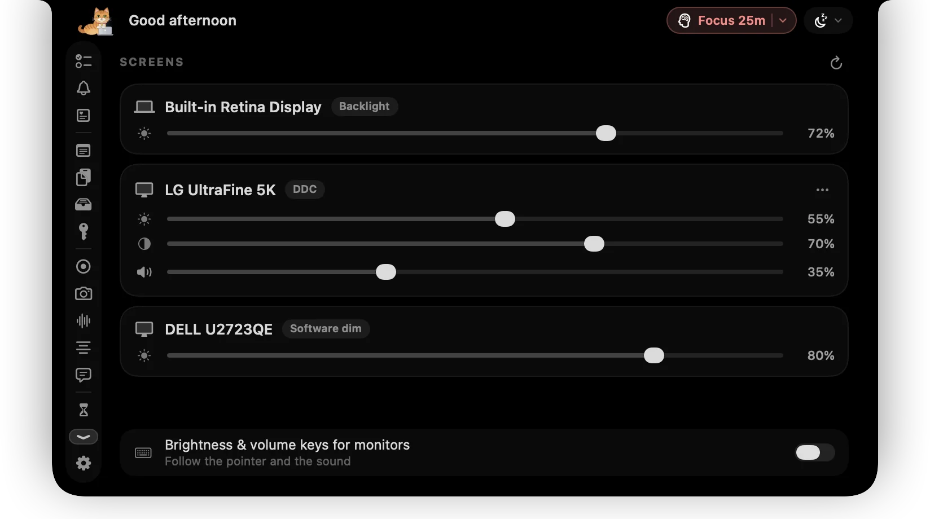Adjust the LG UltraFine 5K brightness slider
The width and height of the screenshot is (930, 519).
pyautogui.click(x=475, y=219)
